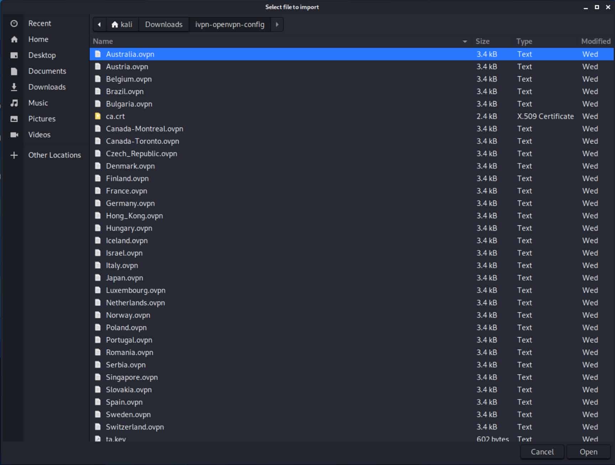Minimize the Select file to import dialog
615x465 pixels.
click(x=585, y=8)
